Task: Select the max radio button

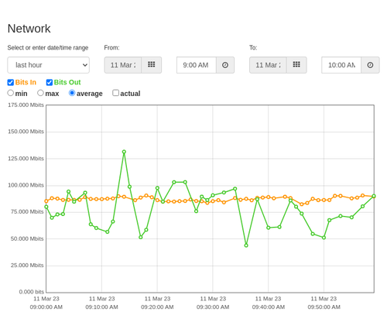Action: tap(40, 93)
